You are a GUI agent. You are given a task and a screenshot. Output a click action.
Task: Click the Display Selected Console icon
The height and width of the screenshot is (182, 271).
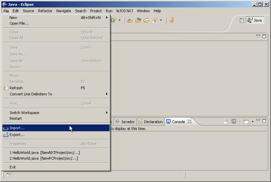(x=234, y=122)
